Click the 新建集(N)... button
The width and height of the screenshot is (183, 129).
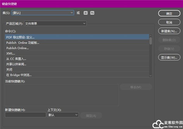click(x=169, y=31)
